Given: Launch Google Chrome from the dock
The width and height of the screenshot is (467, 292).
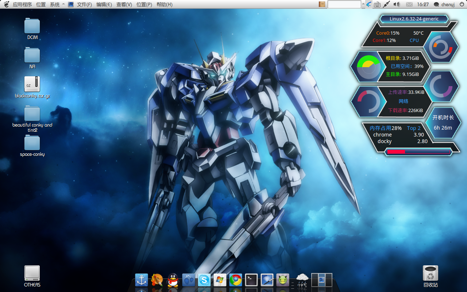Looking at the screenshot, I should 236,280.
